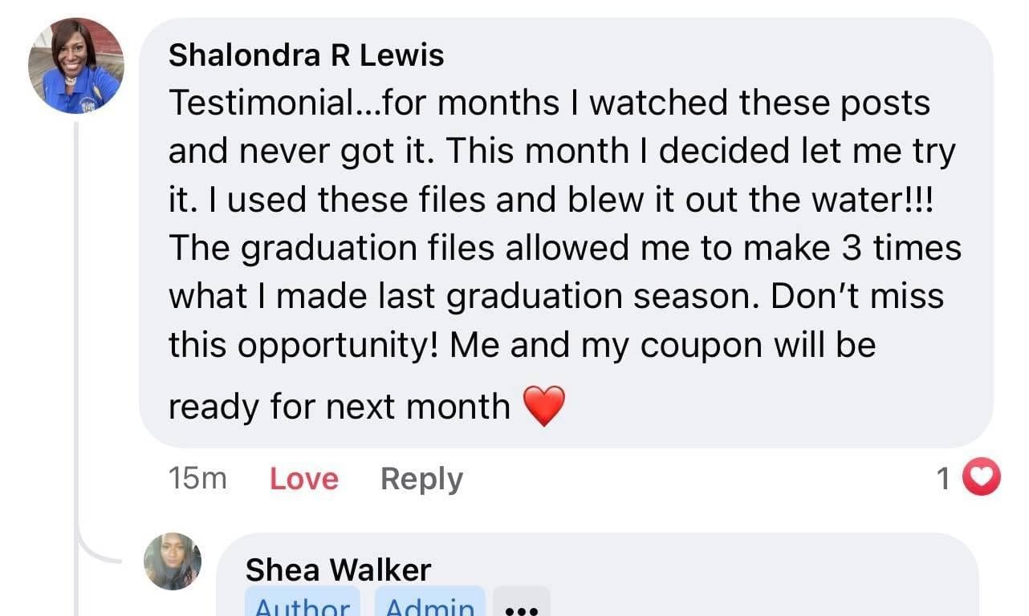
Task: Click the "this opportunity!" text in the comment
Action: click(302, 345)
